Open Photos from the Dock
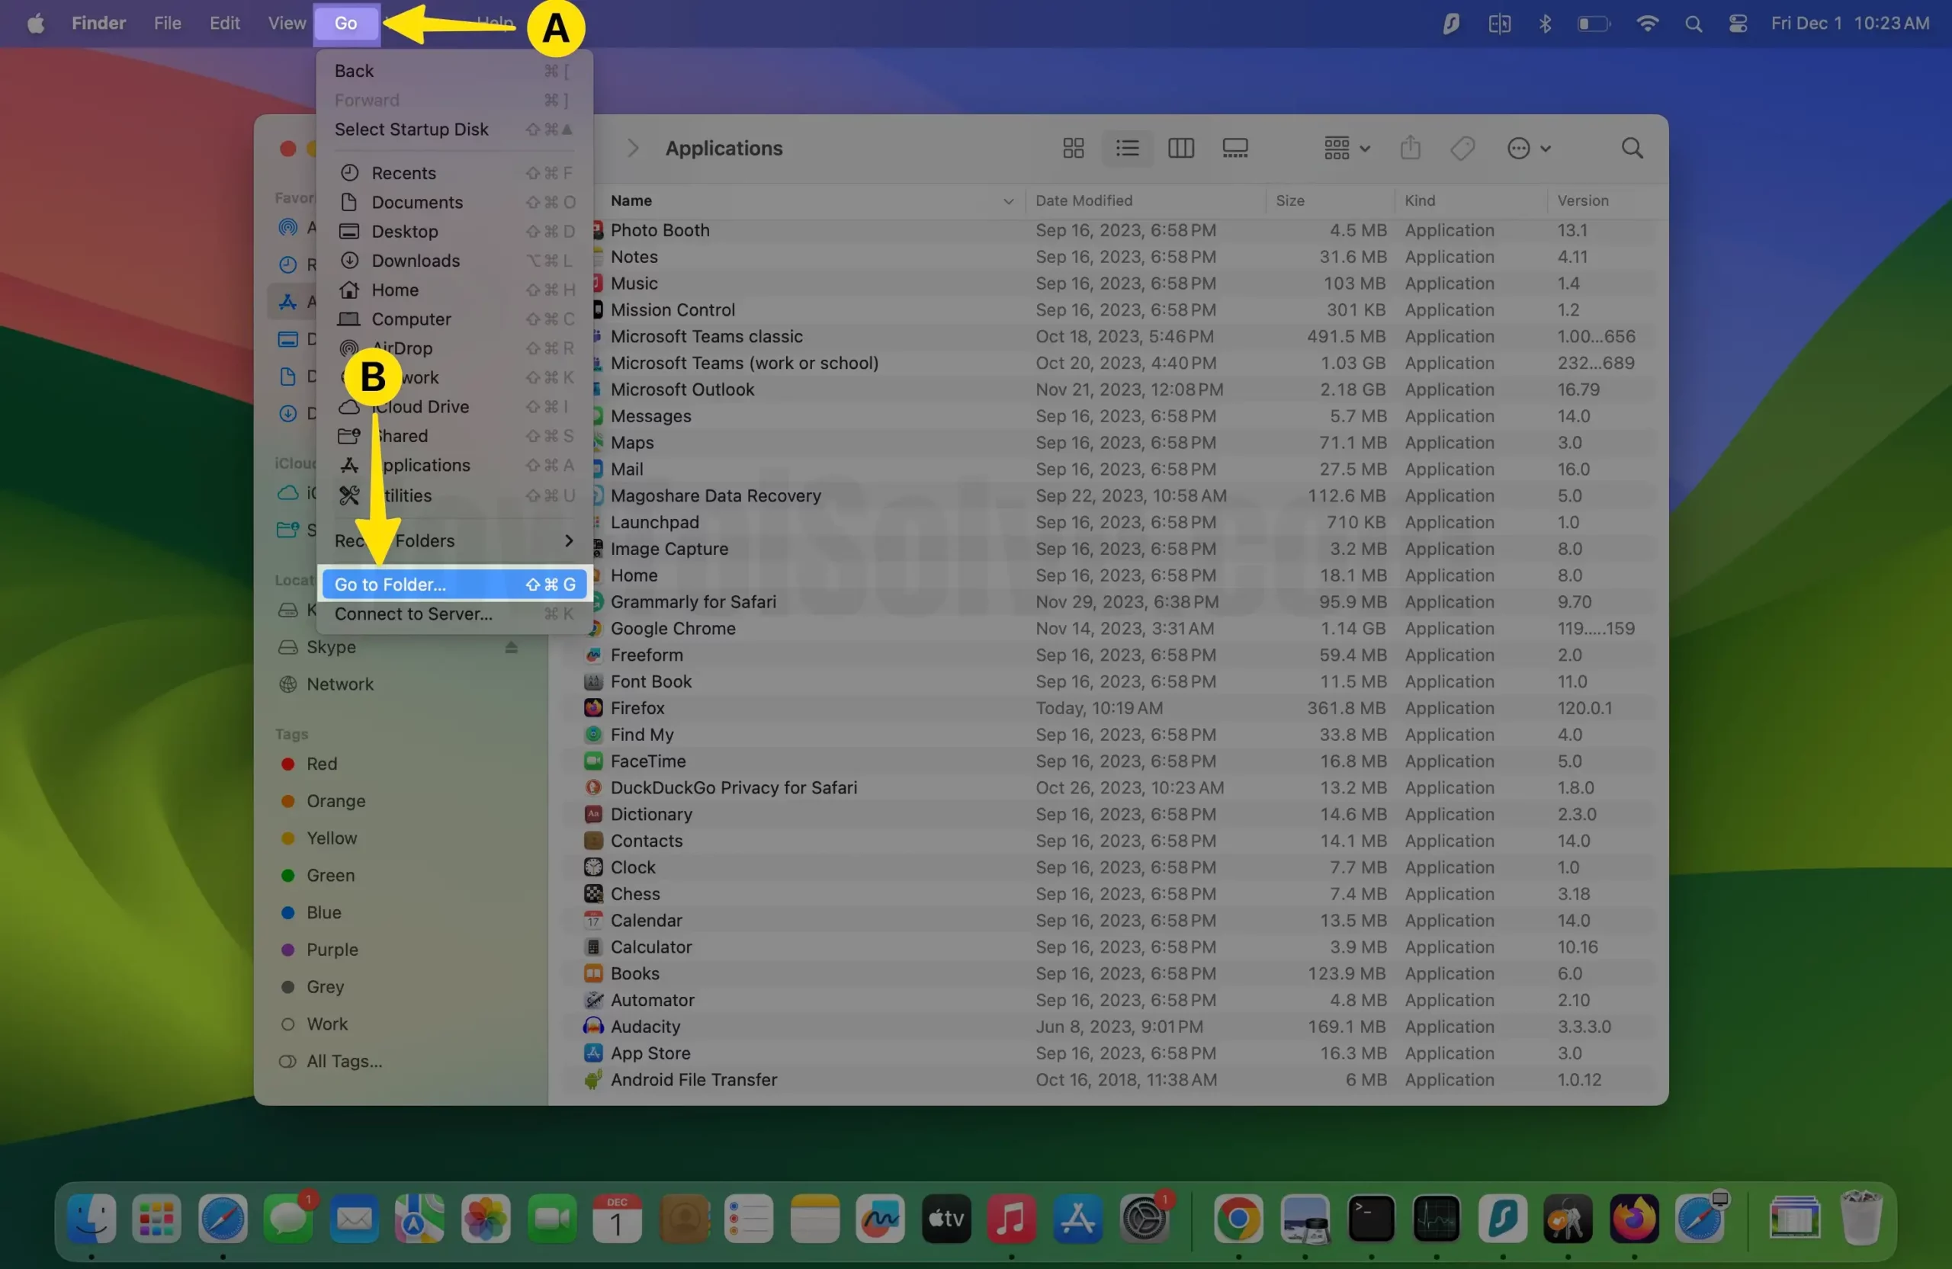This screenshot has width=1952, height=1269. (486, 1218)
